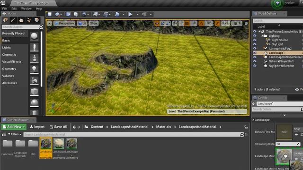Click the Save Current Level toolbar icon

pos(50,14)
